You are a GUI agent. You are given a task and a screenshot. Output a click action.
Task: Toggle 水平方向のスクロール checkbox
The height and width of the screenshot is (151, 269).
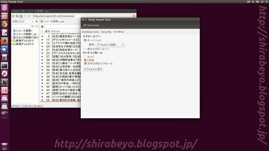pyautogui.click(x=85, y=63)
